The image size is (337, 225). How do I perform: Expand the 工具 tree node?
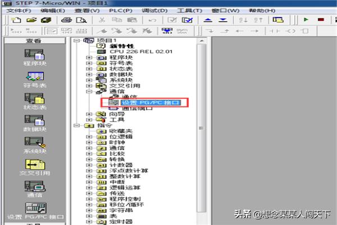click(89, 119)
